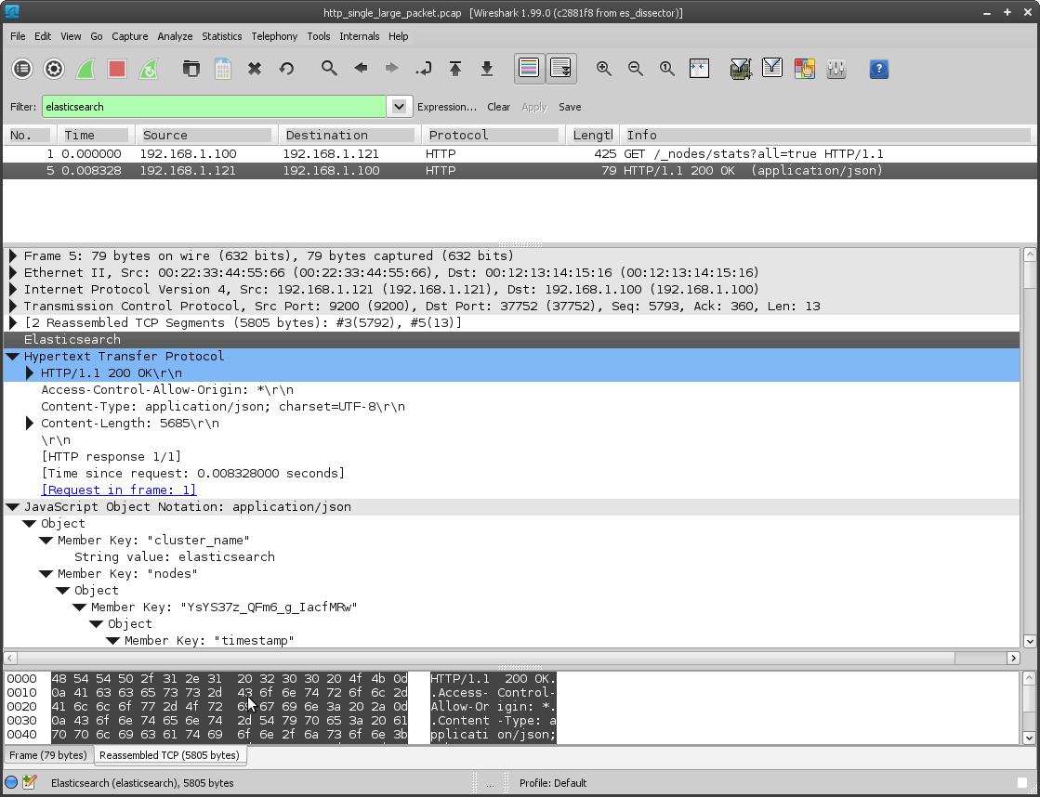Click the red stop capture icon
This screenshot has width=1040, height=797.
(117, 69)
